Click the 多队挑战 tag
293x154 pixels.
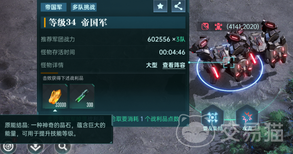84,7
